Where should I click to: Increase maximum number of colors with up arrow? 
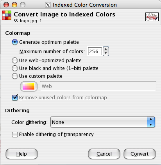click(x=106, y=49)
